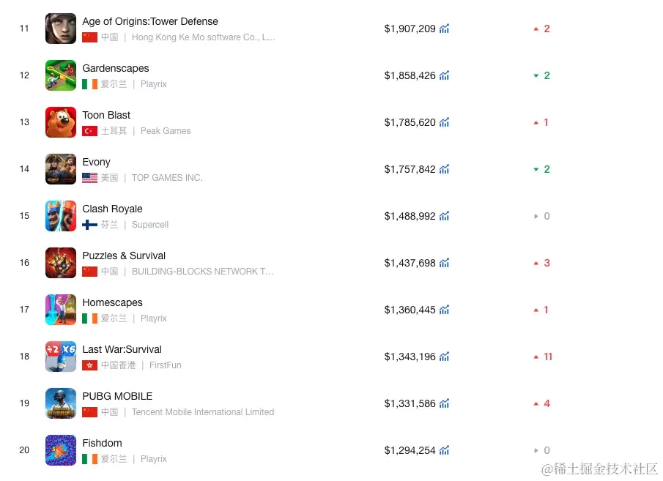Open the Puzzles & Survival icon

[61, 263]
